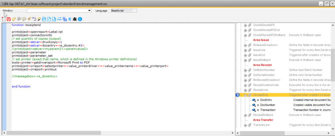
Task: Click the Language BeasScript field
Action: 124,11
